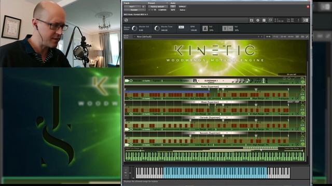Click the Triplet High Range slider
The image size is (332, 186).
click(x=294, y=150)
